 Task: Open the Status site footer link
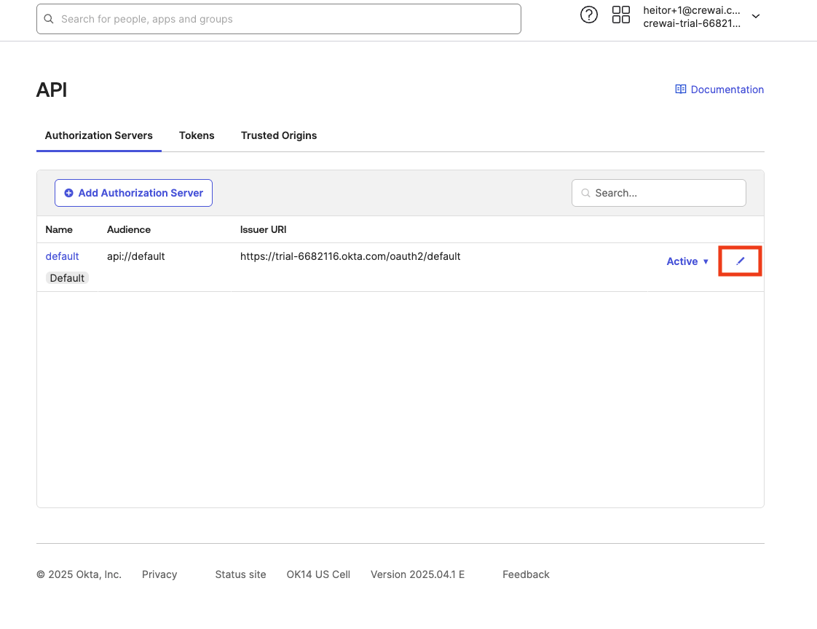pyautogui.click(x=240, y=574)
